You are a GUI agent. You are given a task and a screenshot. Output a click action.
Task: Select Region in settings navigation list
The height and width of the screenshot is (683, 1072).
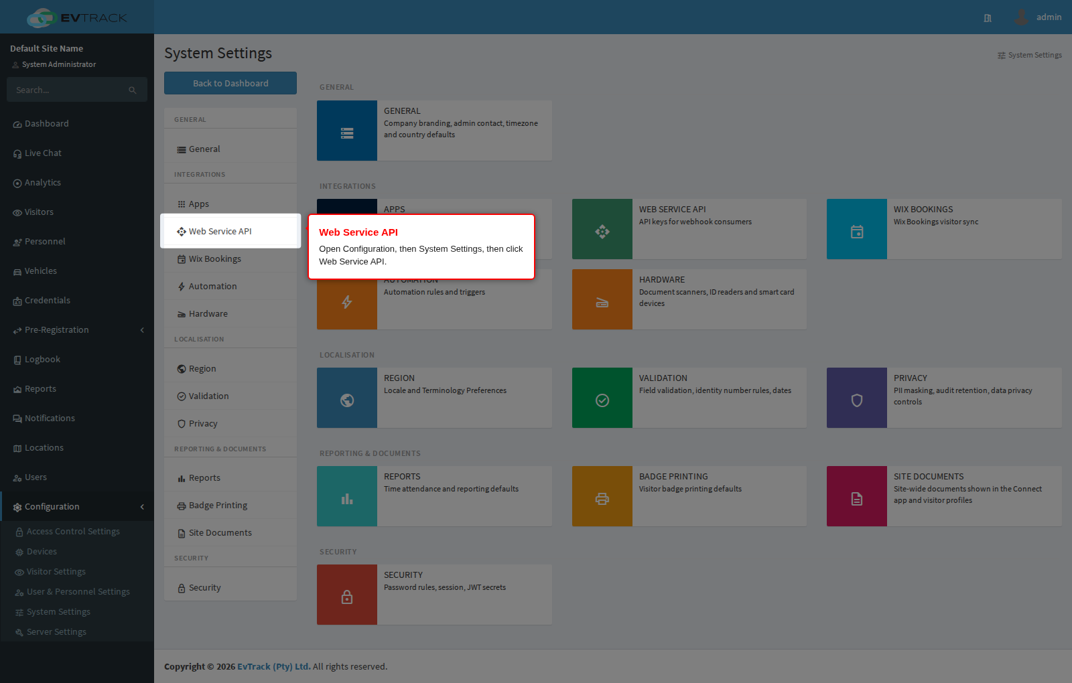230,369
